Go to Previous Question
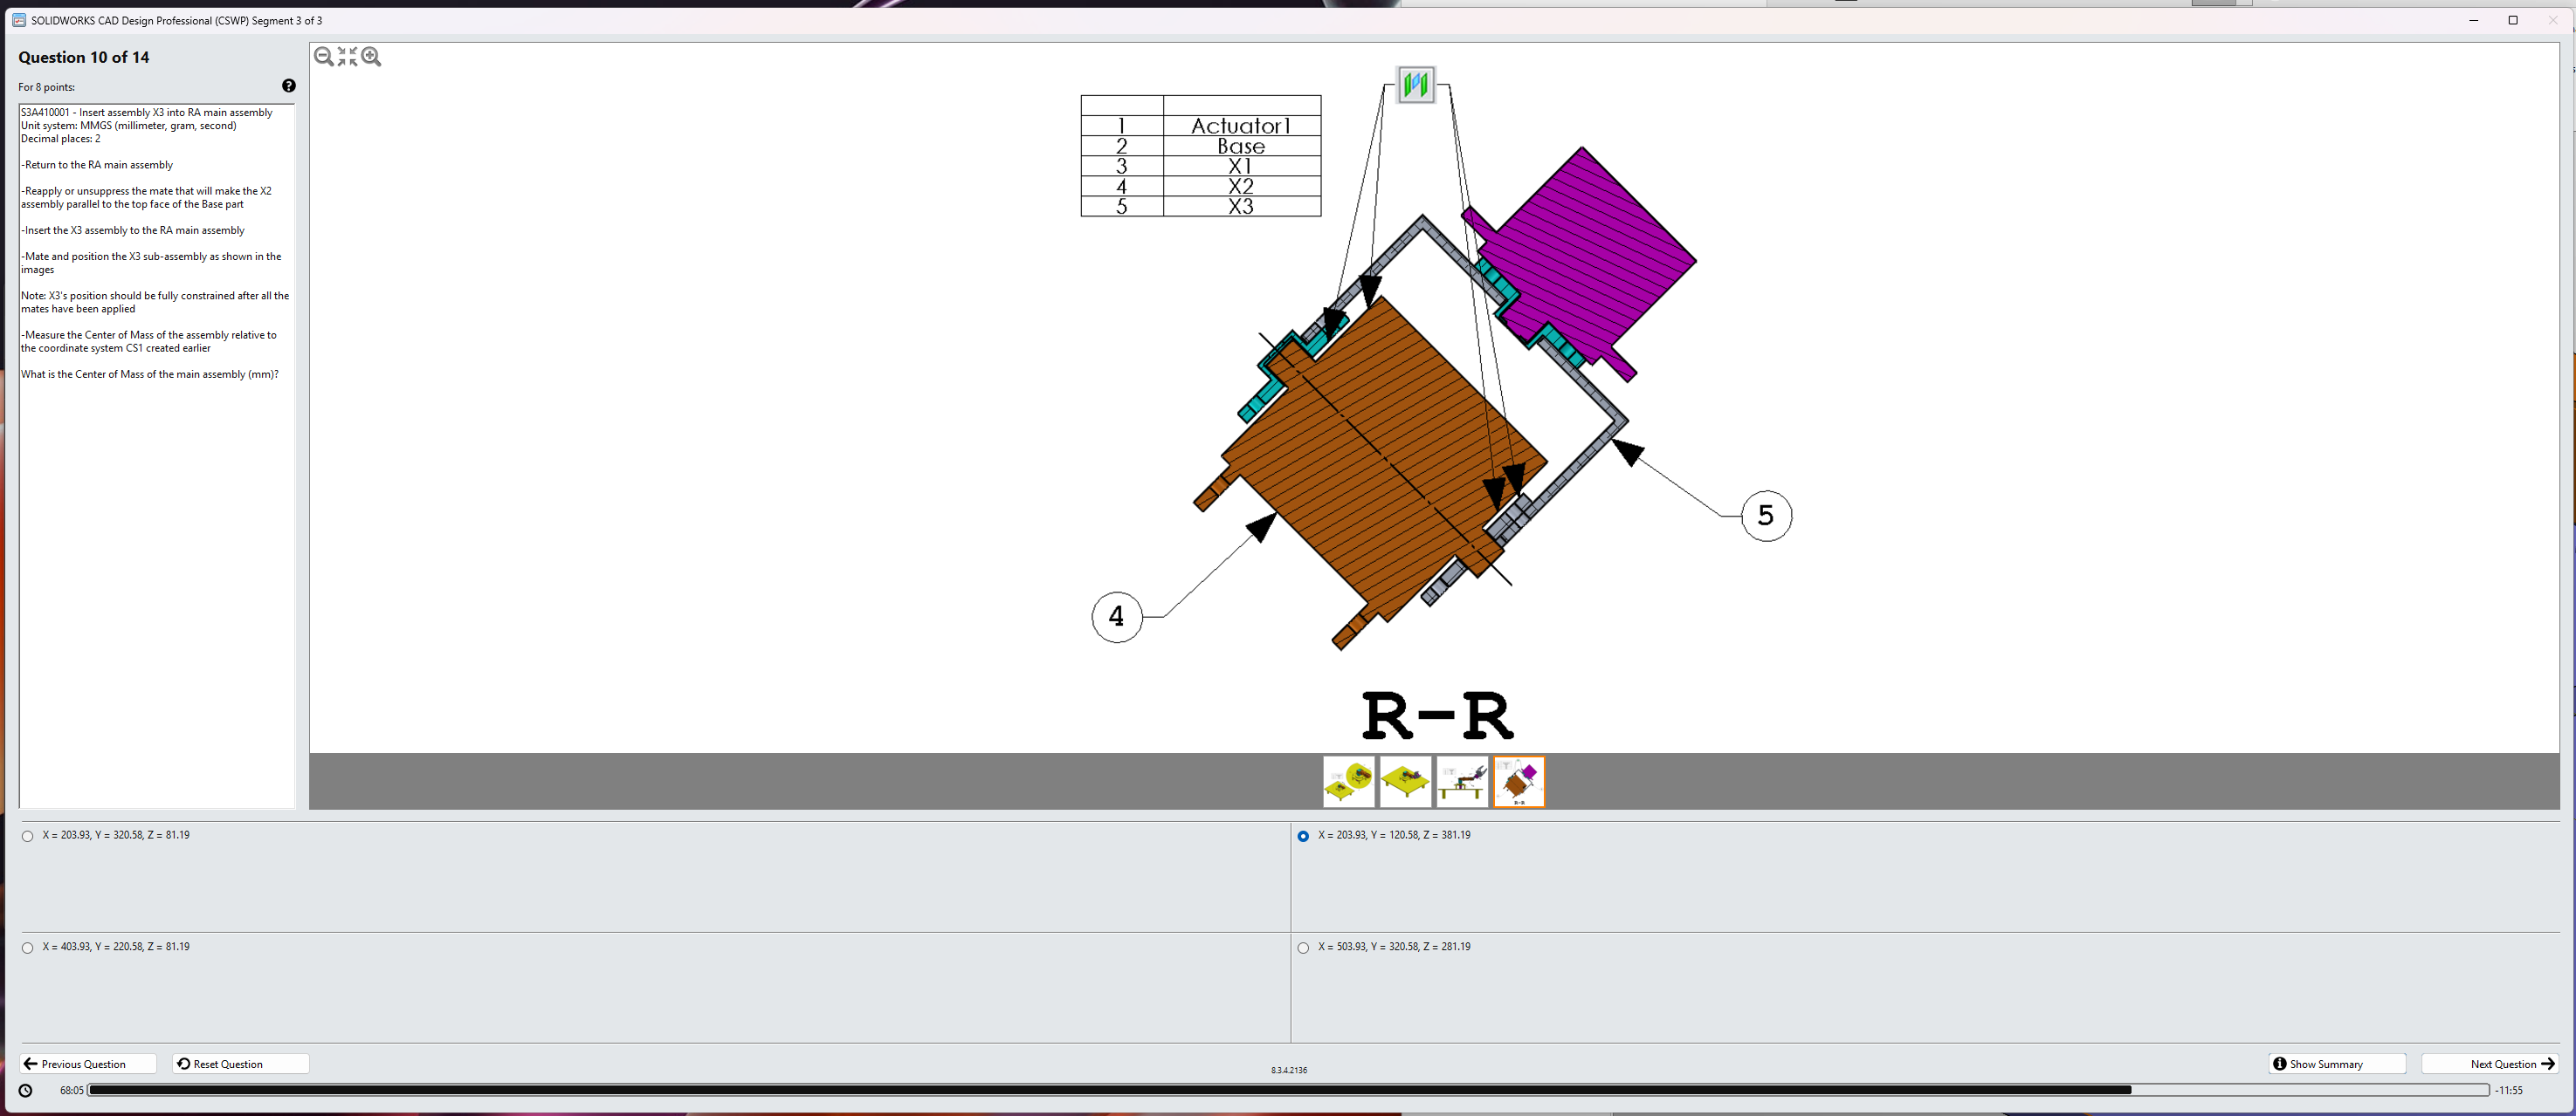The width and height of the screenshot is (2576, 1116). coord(87,1063)
